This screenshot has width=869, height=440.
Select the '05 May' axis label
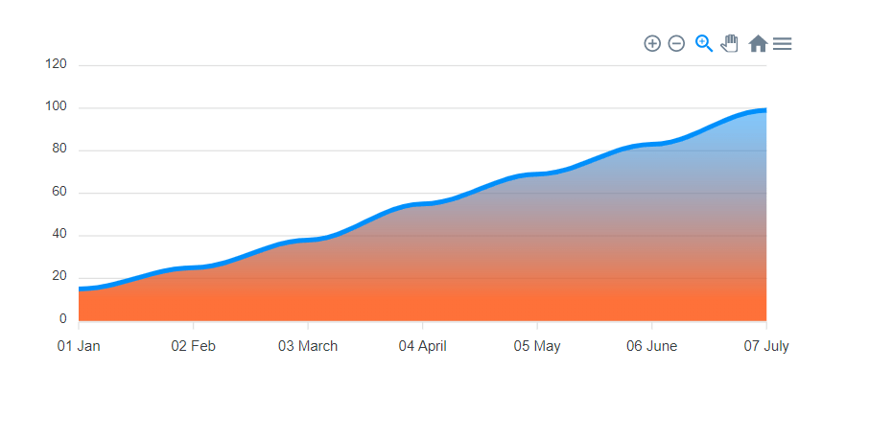click(537, 346)
